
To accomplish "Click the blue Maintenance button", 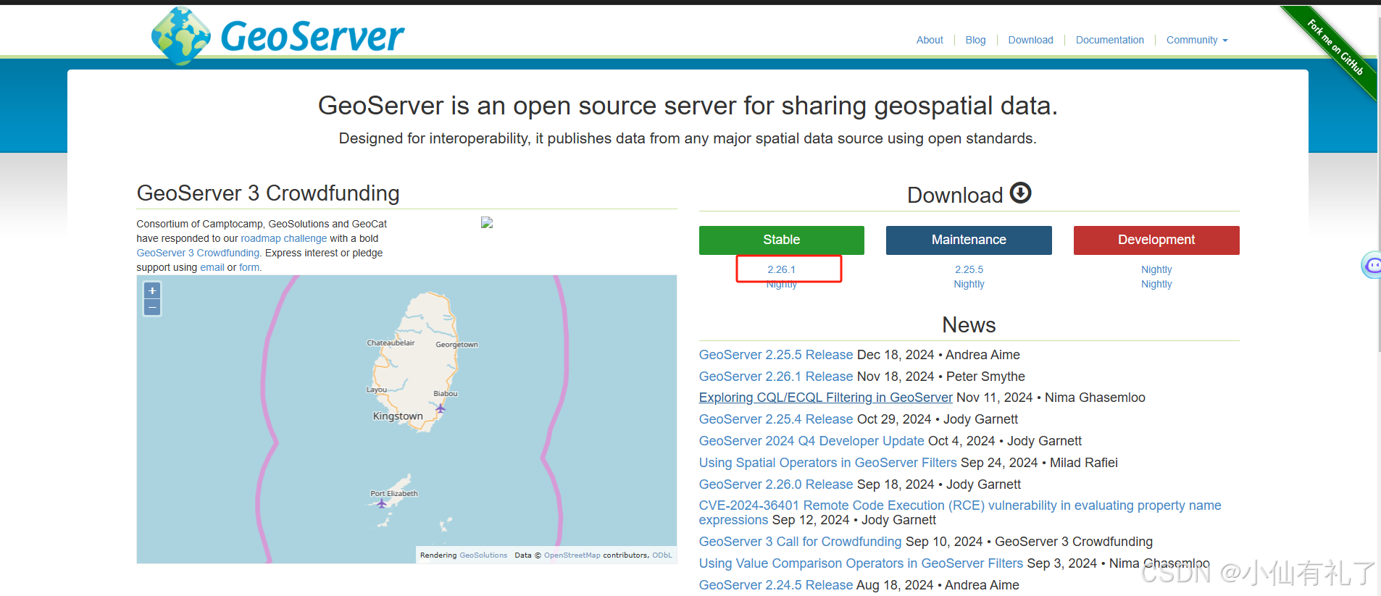I will [x=969, y=240].
